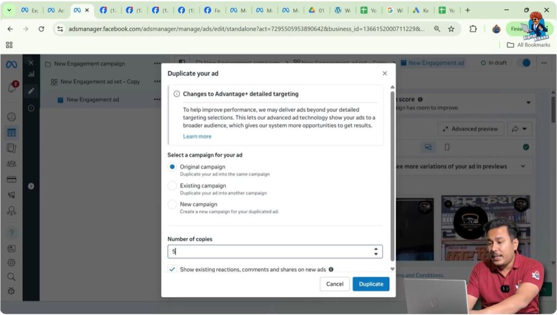Reload the page with browser refresh icon
This screenshot has height=315, width=557.
(x=41, y=29)
